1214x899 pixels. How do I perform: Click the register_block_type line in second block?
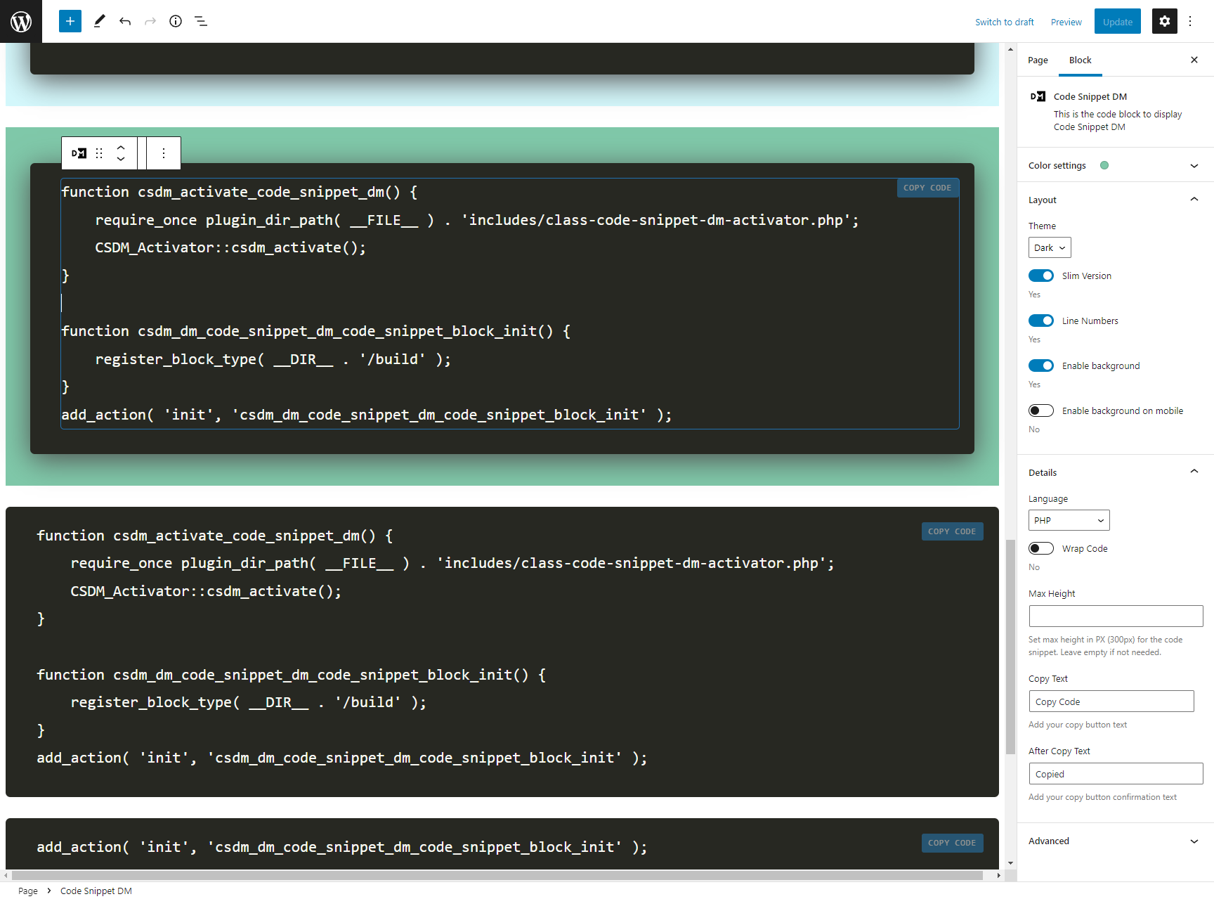pyautogui.click(x=248, y=702)
